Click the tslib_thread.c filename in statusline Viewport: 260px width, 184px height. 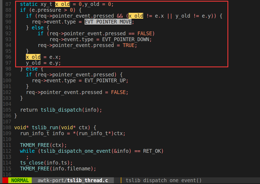point(88,180)
